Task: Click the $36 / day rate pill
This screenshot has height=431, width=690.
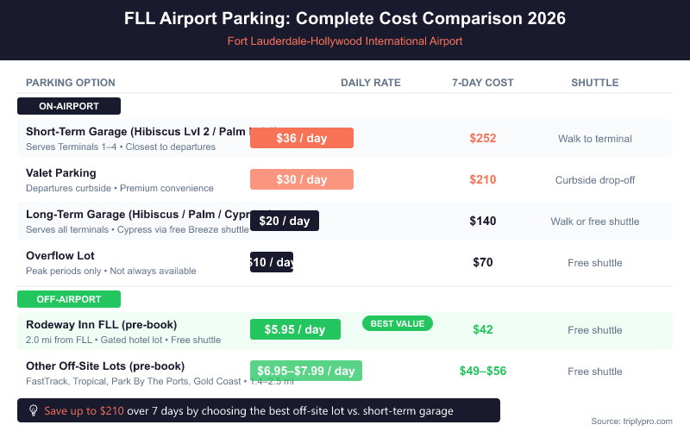Action: pos(302,138)
